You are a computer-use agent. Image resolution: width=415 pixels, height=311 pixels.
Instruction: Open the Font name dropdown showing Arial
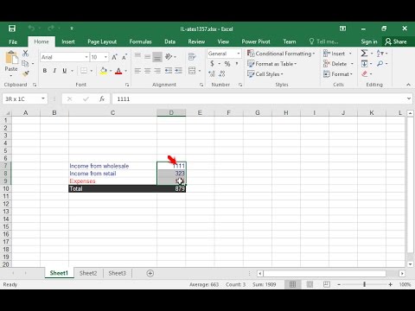pyautogui.click(x=86, y=57)
